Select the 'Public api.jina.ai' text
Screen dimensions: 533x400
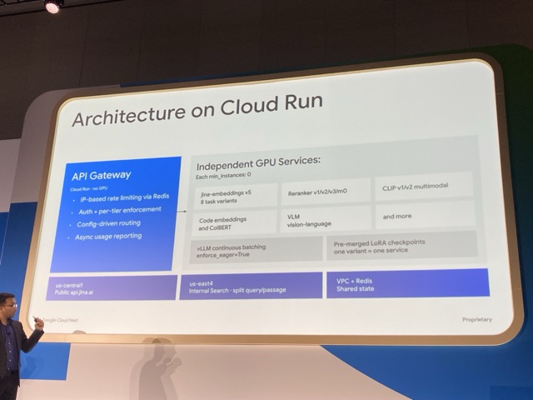pyautogui.click(x=74, y=292)
